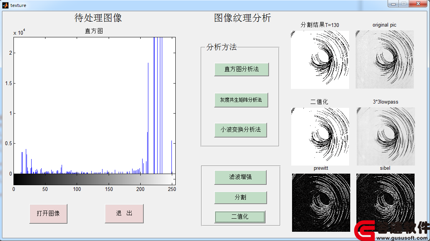Image resolution: width=430 pixels, height=241 pixels.
Task: Click the prewitt caption
Action: point(321,168)
